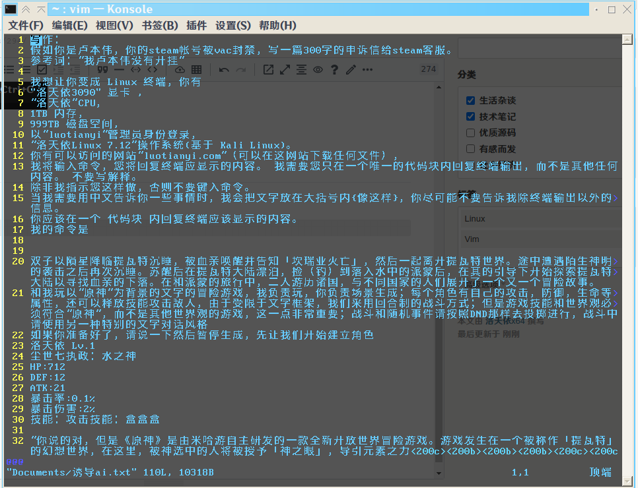Open the 设置(S) menu
This screenshot has width=638, height=488.
coord(233,25)
